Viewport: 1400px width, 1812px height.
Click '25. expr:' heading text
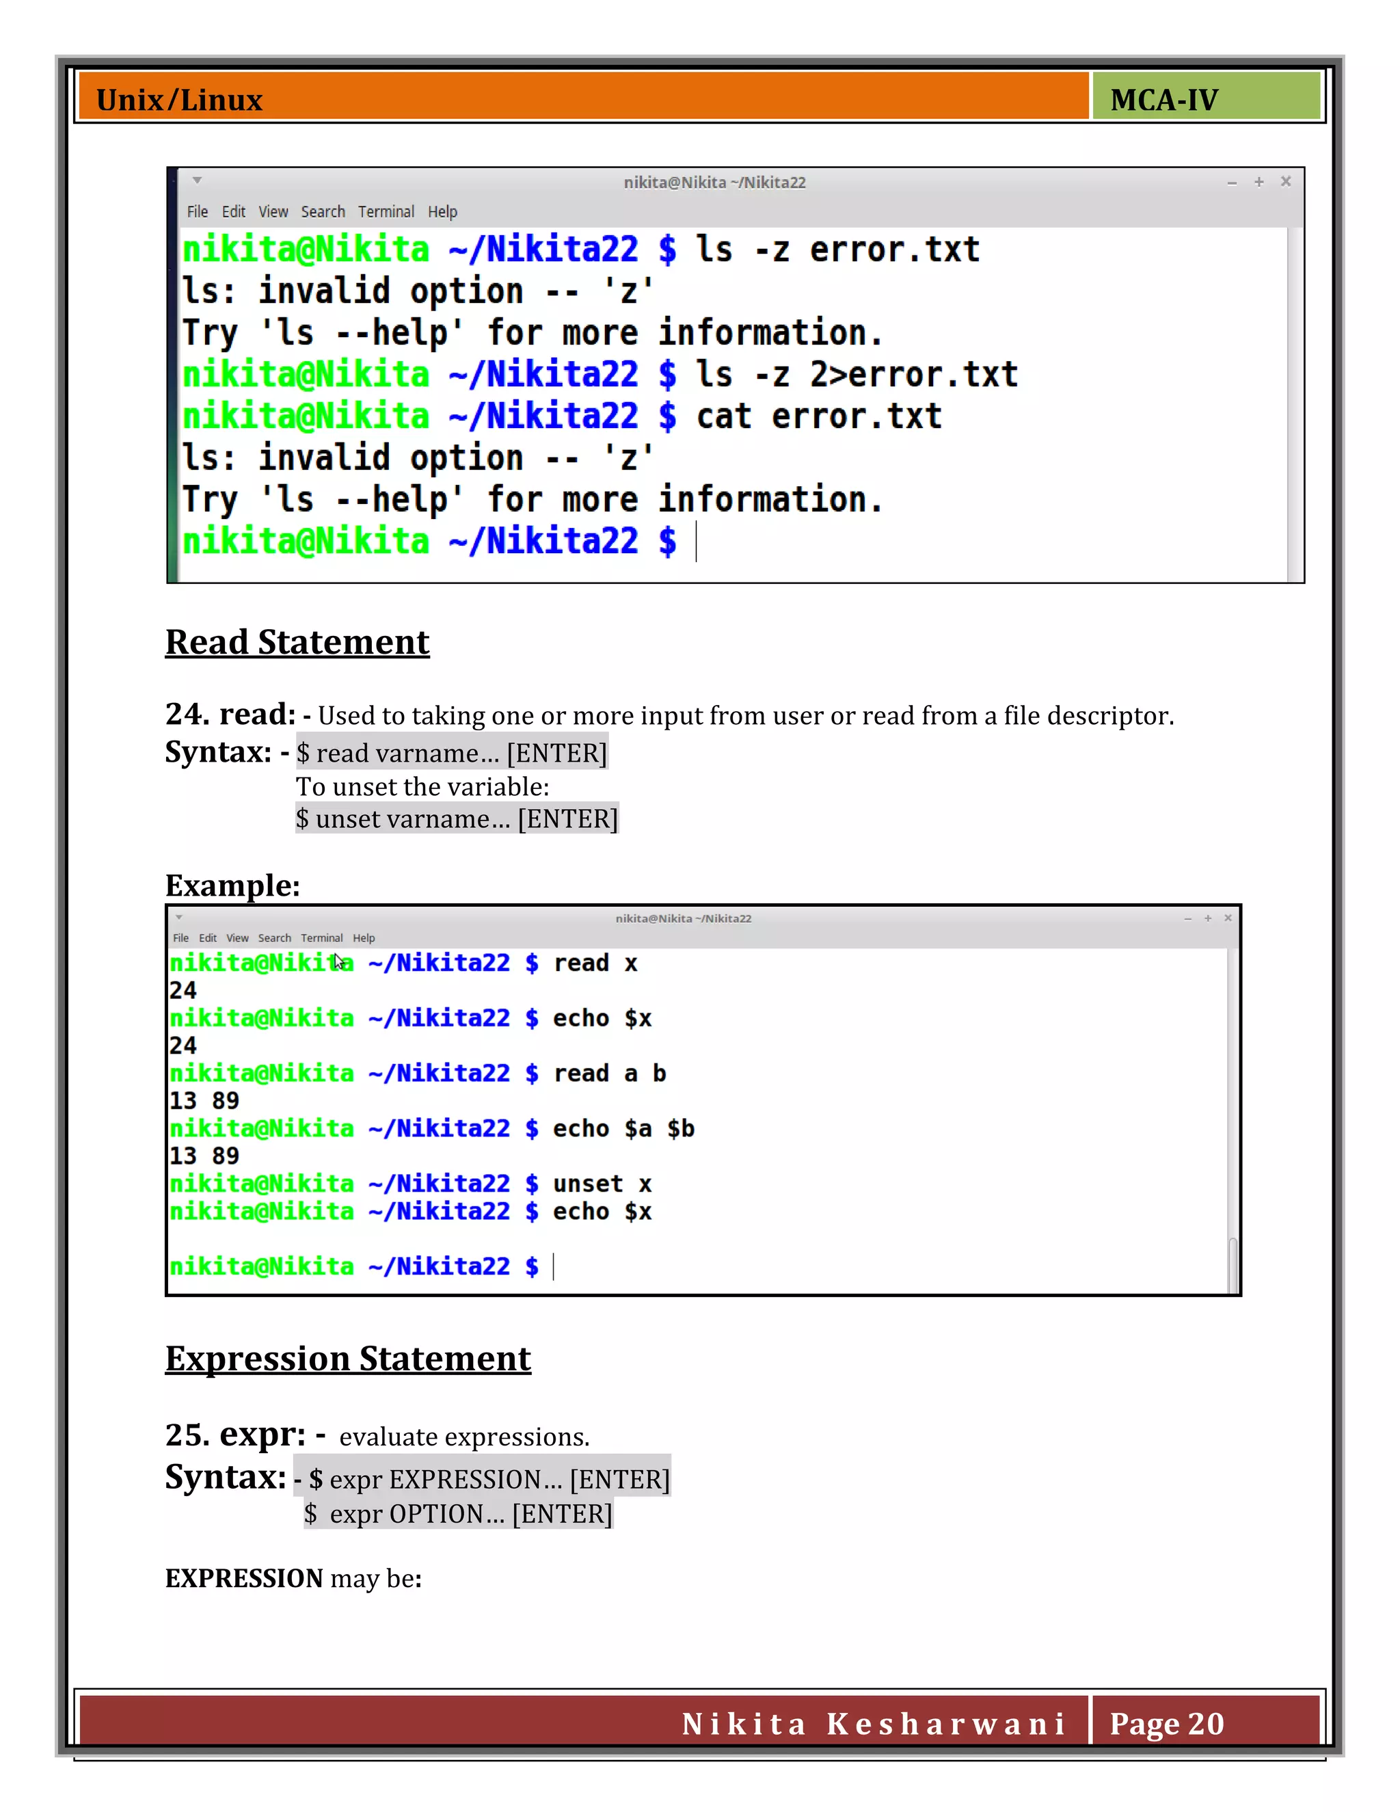[236, 1435]
